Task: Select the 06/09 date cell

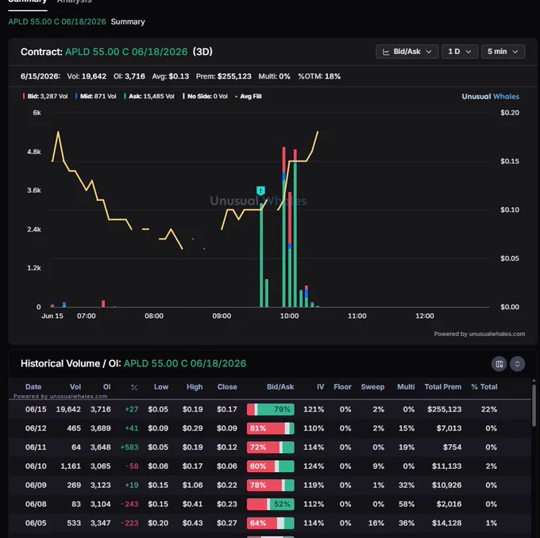Action: [36, 486]
